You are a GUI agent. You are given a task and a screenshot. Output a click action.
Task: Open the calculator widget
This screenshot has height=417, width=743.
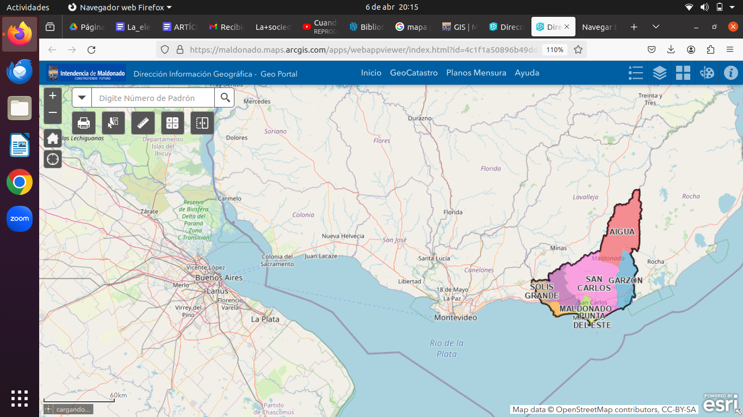[172, 123]
